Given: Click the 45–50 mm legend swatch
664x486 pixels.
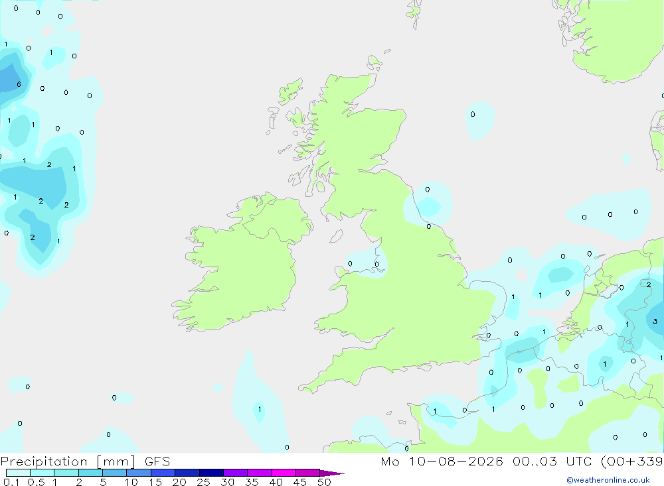Looking at the screenshot, I should (308, 473).
